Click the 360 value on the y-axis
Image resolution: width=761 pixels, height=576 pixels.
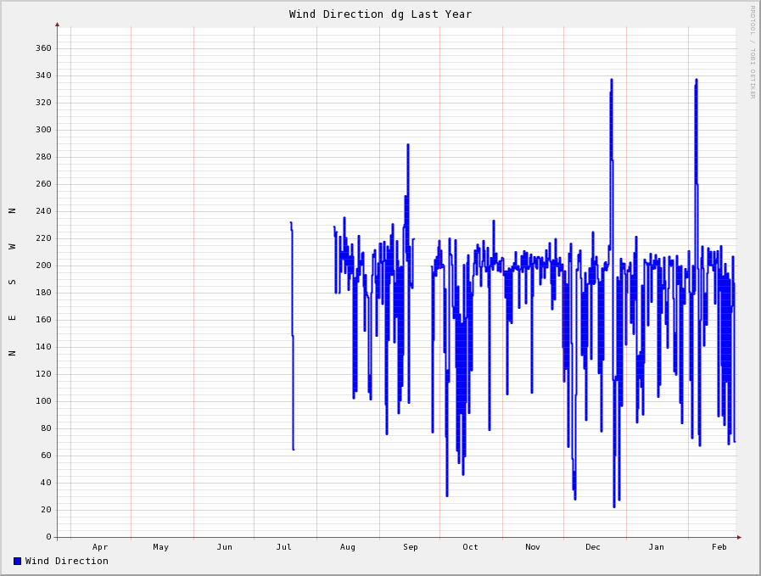pyautogui.click(x=43, y=48)
